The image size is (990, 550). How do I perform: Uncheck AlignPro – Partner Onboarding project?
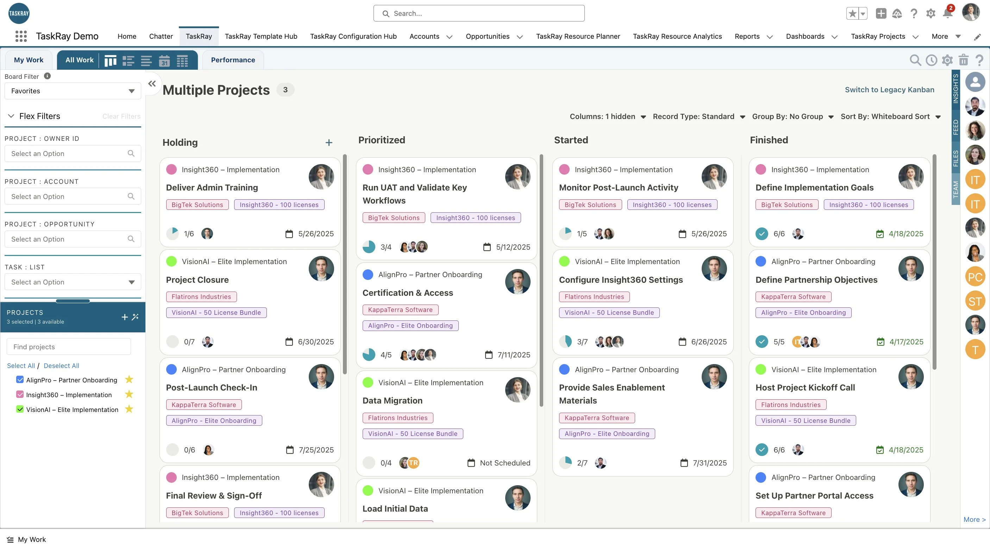[x=20, y=380]
